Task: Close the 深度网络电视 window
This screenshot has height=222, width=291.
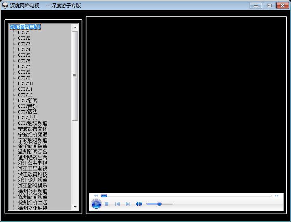Action: (282, 6)
